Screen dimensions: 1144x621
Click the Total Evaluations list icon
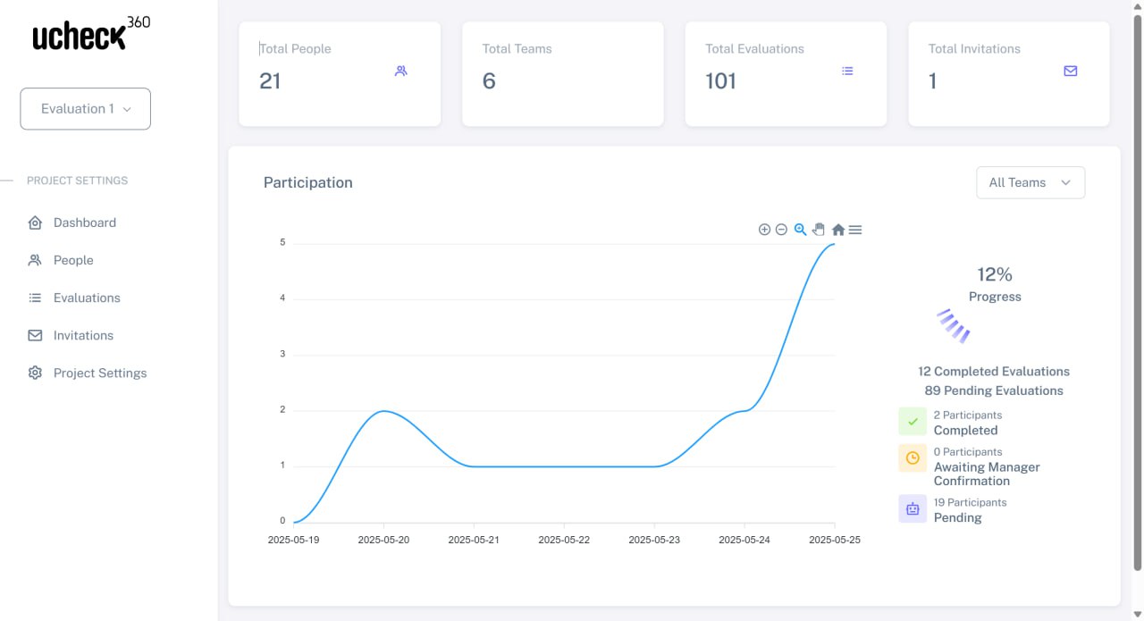coord(847,71)
